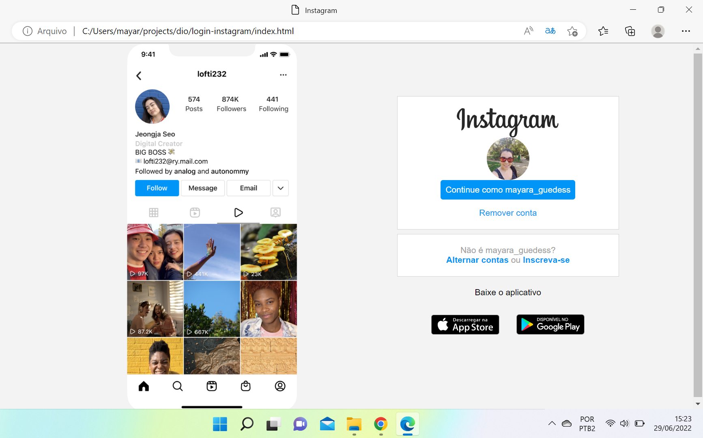703x438 pixels.
Task: Click Continue como mayara_guedess button
Action: 507,189
